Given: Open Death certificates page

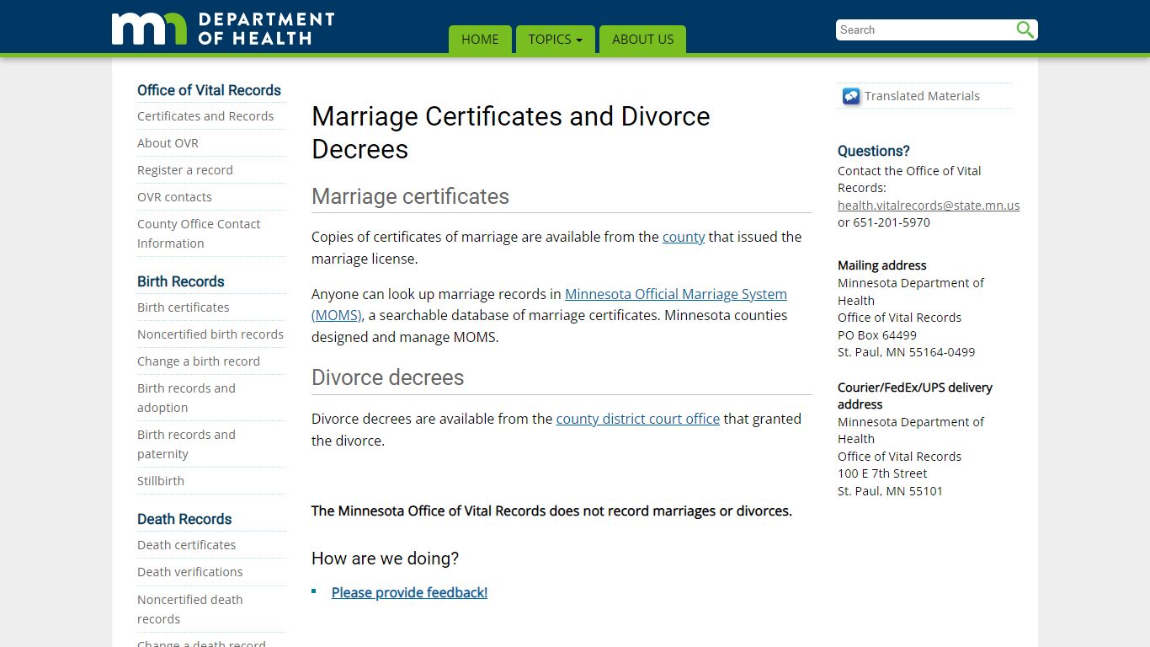Looking at the screenshot, I should pyautogui.click(x=187, y=545).
